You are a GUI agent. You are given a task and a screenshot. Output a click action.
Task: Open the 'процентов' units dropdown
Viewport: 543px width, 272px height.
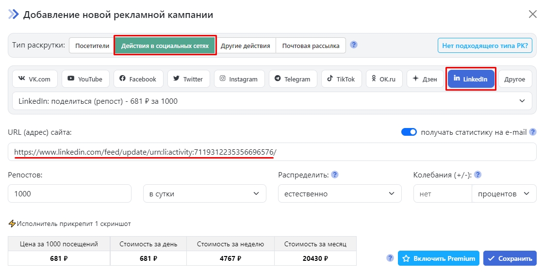(504, 193)
